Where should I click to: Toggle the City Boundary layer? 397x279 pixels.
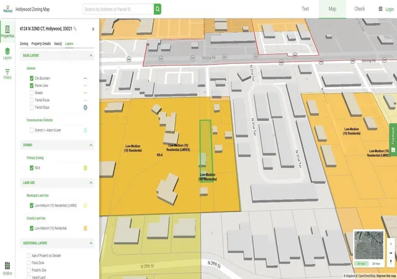pyautogui.click(x=32, y=78)
